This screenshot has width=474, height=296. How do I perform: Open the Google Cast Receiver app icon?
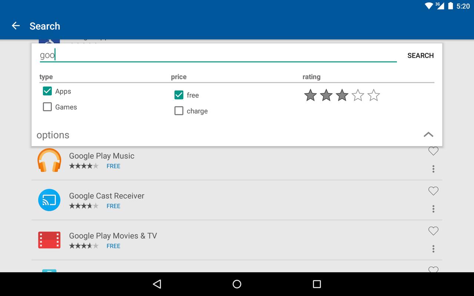[49, 200]
